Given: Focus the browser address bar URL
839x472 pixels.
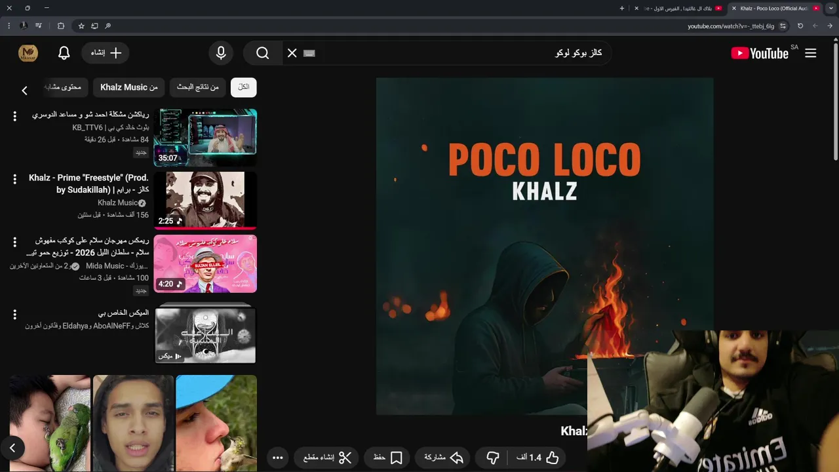Looking at the screenshot, I should coord(730,26).
